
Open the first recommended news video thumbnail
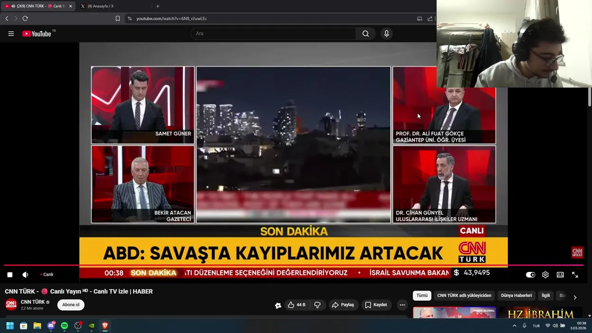pos(454,313)
